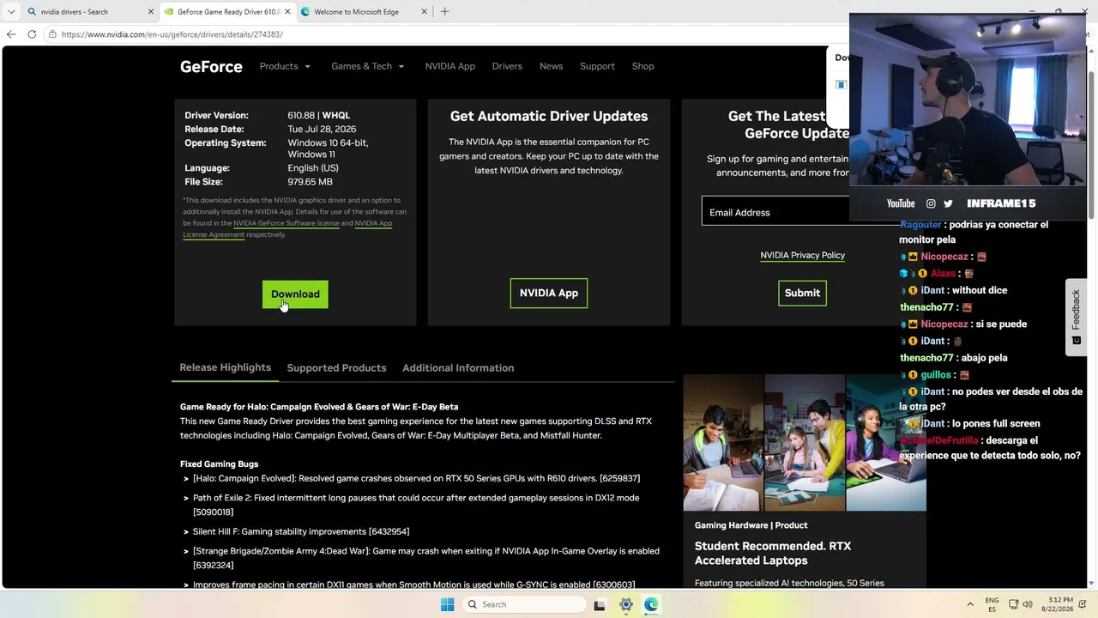This screenshot has width=1098, height=618.
Task: Open the network status tray icon
Action: point(1013,604)
